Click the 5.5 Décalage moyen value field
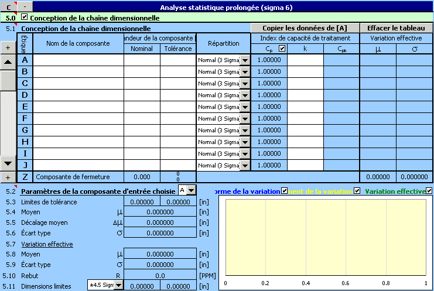Screen dimensions: 434x291 click(160, 222)
